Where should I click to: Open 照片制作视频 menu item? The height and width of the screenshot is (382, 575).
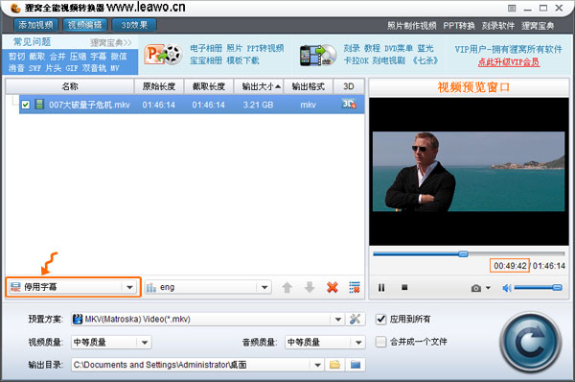(412, 26)
